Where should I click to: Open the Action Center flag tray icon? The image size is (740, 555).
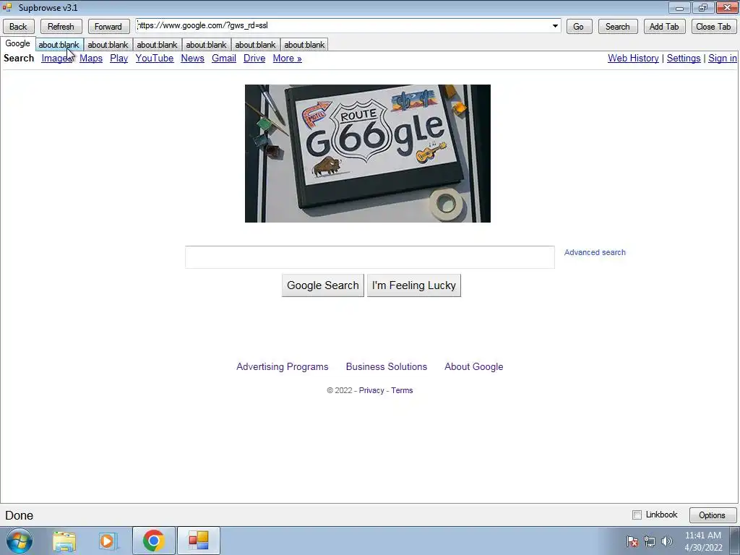[632, 541]
